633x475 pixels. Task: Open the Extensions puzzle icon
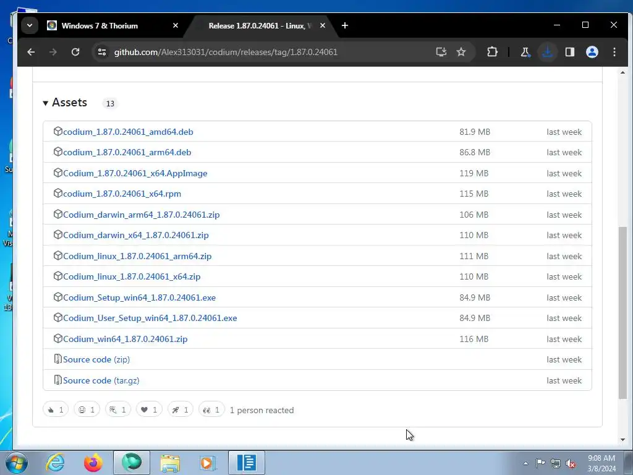[x=492, y=52]
